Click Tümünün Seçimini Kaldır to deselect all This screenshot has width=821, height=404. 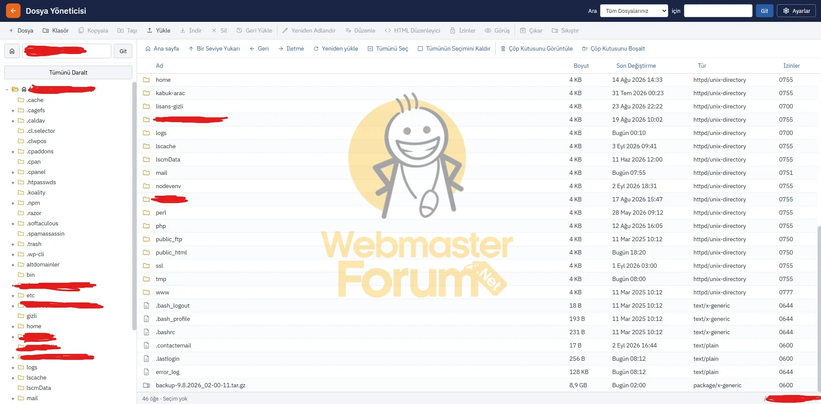click(454, 48)
